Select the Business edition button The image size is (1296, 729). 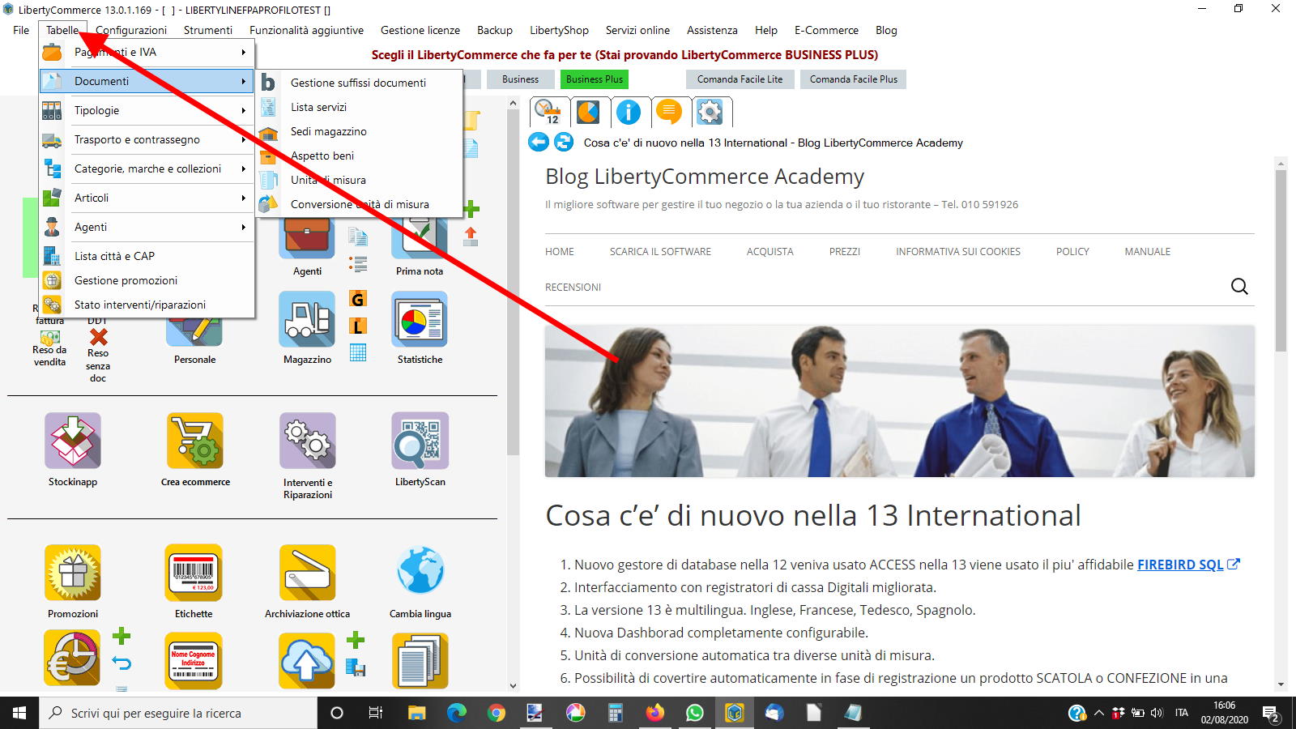(520, 79)
